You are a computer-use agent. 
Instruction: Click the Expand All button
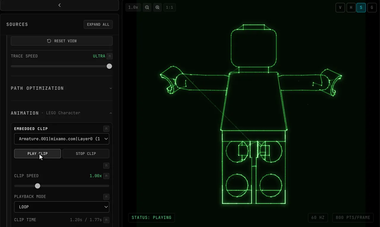(x=98, y=24)
